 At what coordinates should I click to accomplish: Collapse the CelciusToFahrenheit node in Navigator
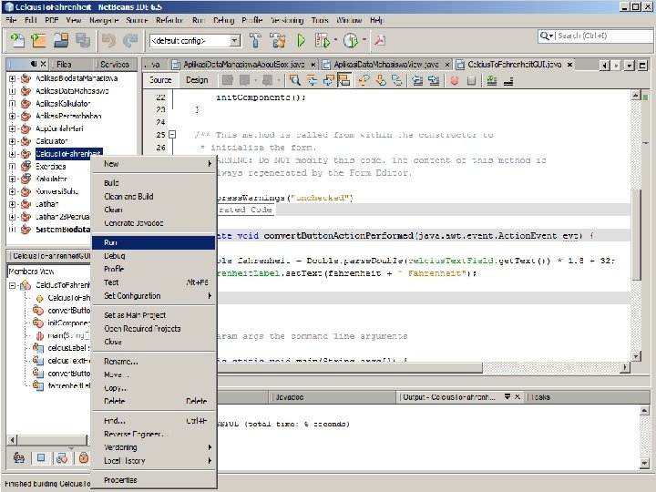point(12,285)
